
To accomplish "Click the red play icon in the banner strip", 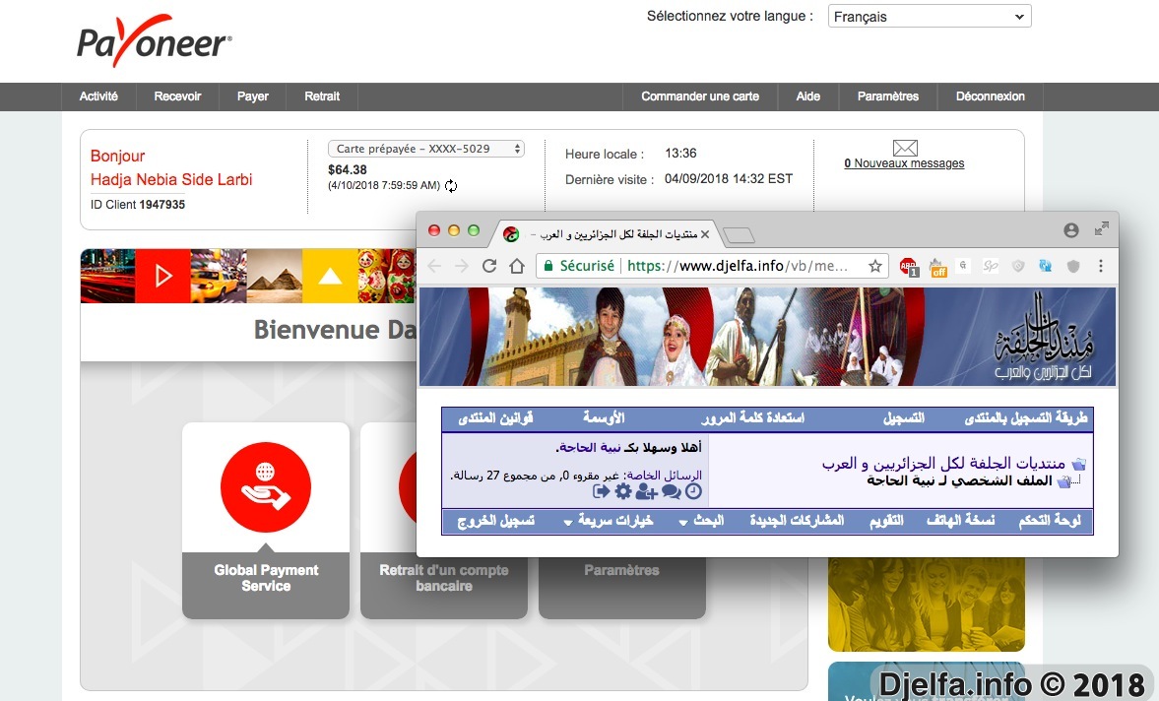I will pyautogui.click(x=162, y=277).
